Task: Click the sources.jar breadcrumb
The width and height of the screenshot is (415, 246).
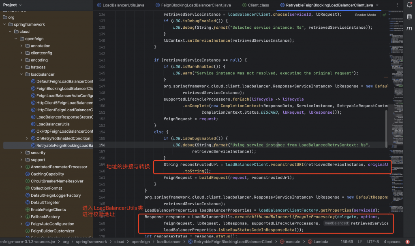Action: [28, 242]
